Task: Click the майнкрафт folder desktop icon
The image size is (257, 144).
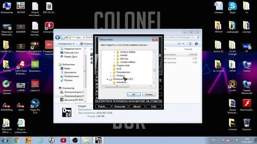Action: coord(233,27)
